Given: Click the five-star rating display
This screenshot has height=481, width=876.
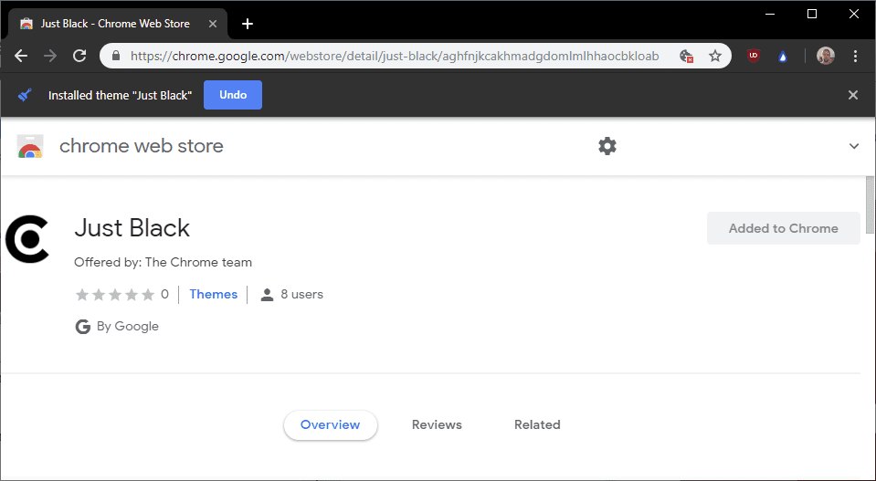Looking at the screenshot, I should pyautogui.click(x=115, y=294).
